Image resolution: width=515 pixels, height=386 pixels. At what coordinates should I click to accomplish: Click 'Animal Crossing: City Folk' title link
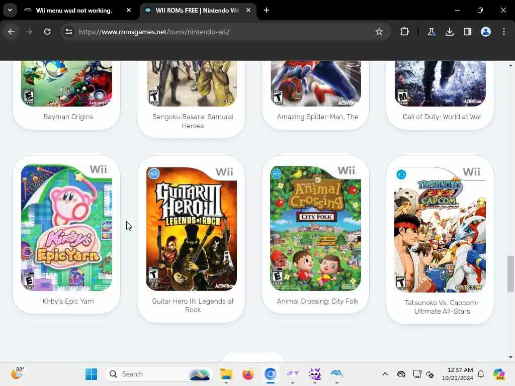pos(317,302)
